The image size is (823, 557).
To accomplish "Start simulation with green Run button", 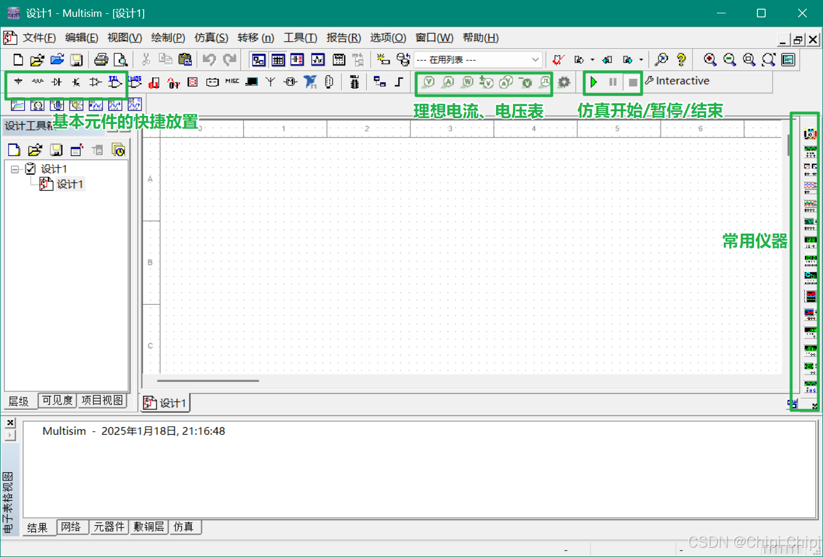I will [x=593, y=82].
